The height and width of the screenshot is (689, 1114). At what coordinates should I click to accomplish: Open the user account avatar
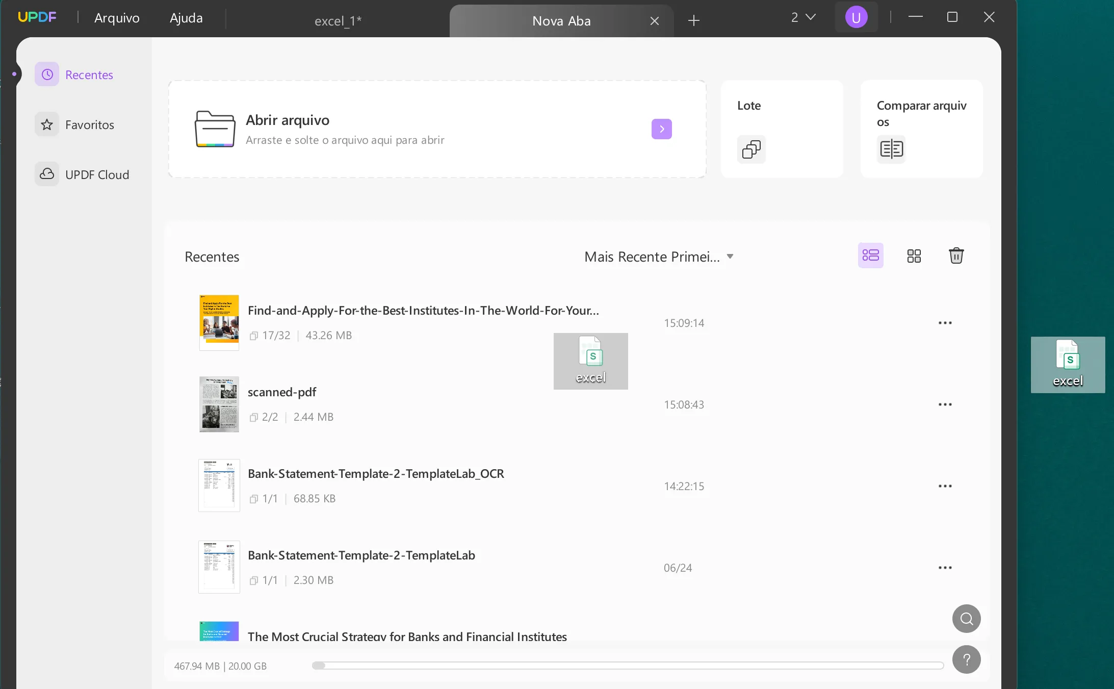(x=856, y=17)
